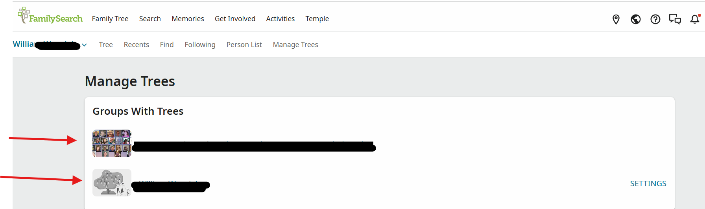Open the location pin icon

tap(616, 19)
